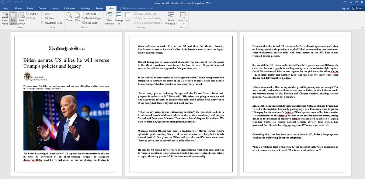Screen dimensions: 365x179
Task: Open a New Window
Action: (109, 18)
